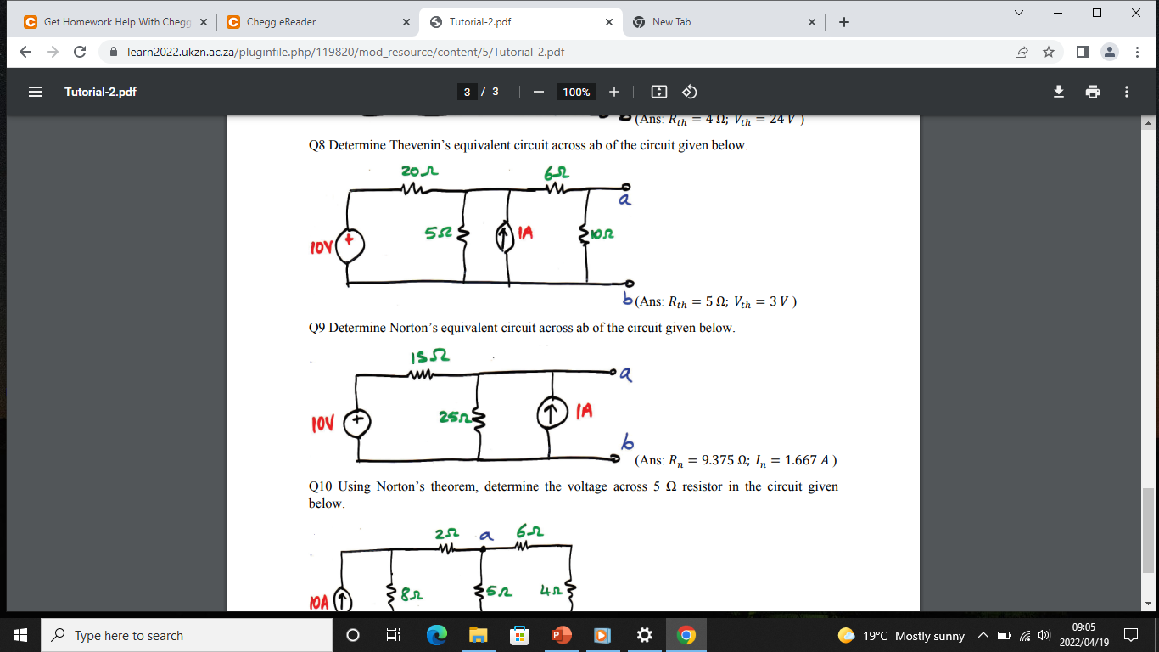Go back to the previous page

click(x=25, y=52)
